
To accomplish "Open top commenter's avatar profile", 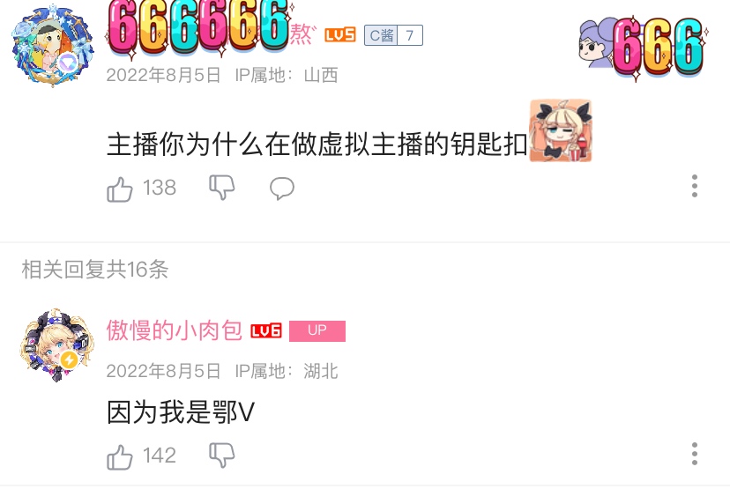I will point(52,46).
